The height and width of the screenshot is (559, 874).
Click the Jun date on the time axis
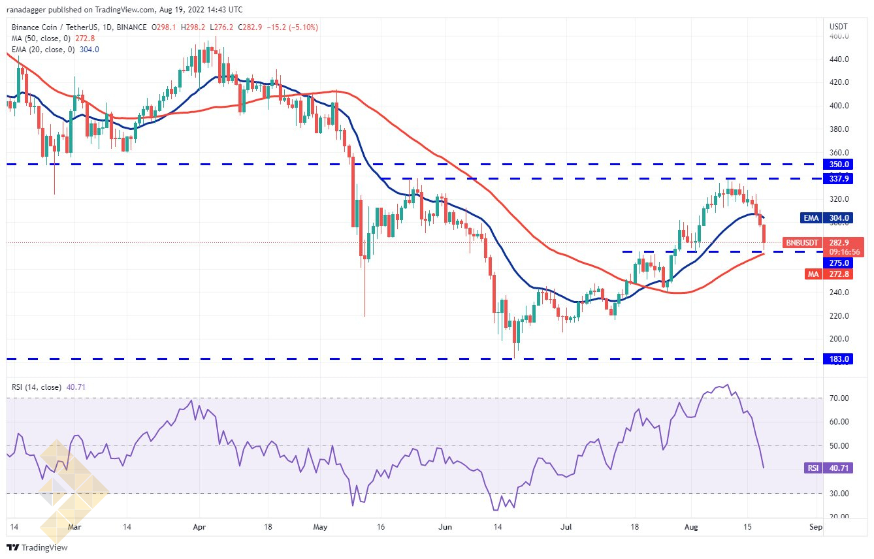click(x=445, y=526)
